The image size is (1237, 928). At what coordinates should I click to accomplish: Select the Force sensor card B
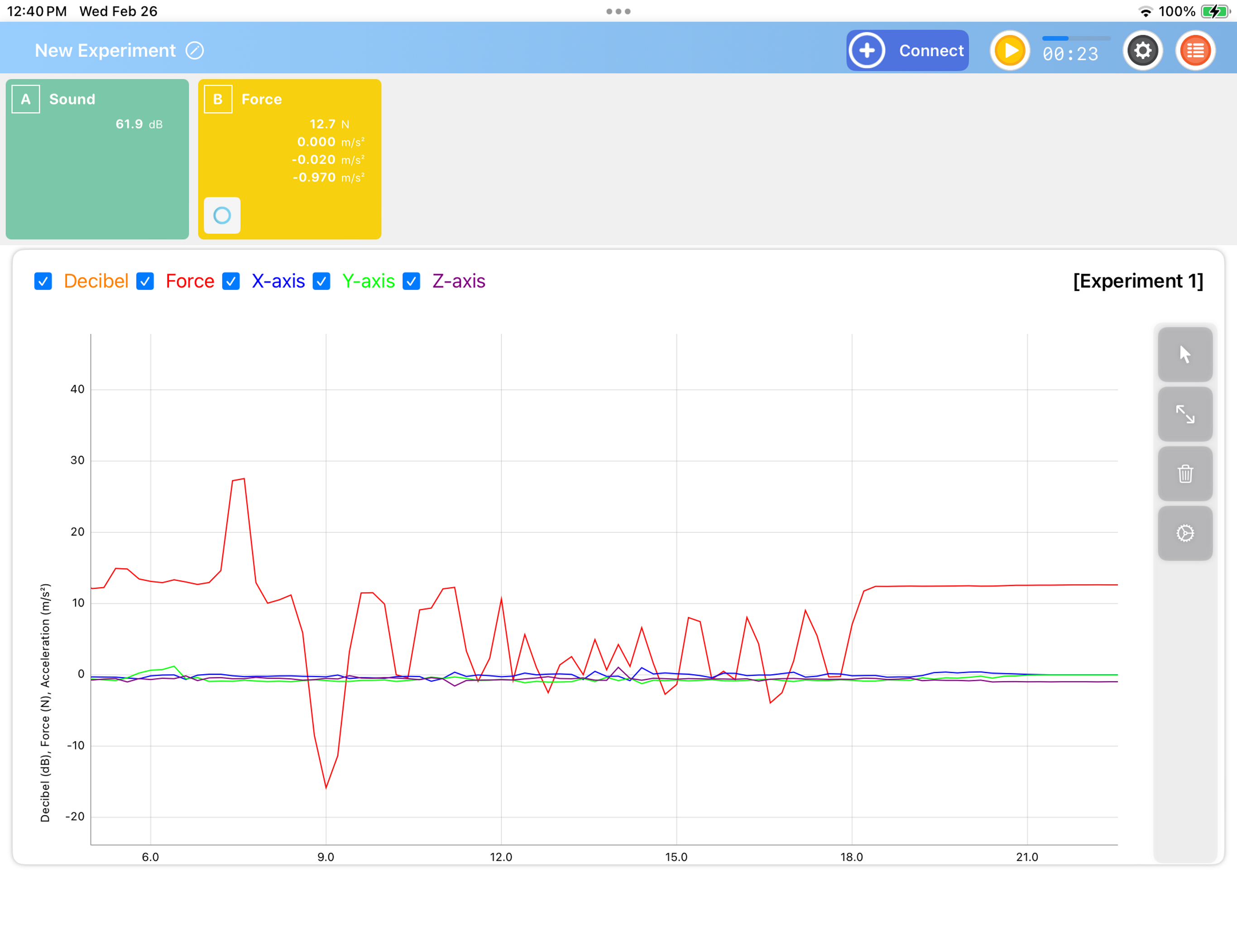tap(290, 159)
